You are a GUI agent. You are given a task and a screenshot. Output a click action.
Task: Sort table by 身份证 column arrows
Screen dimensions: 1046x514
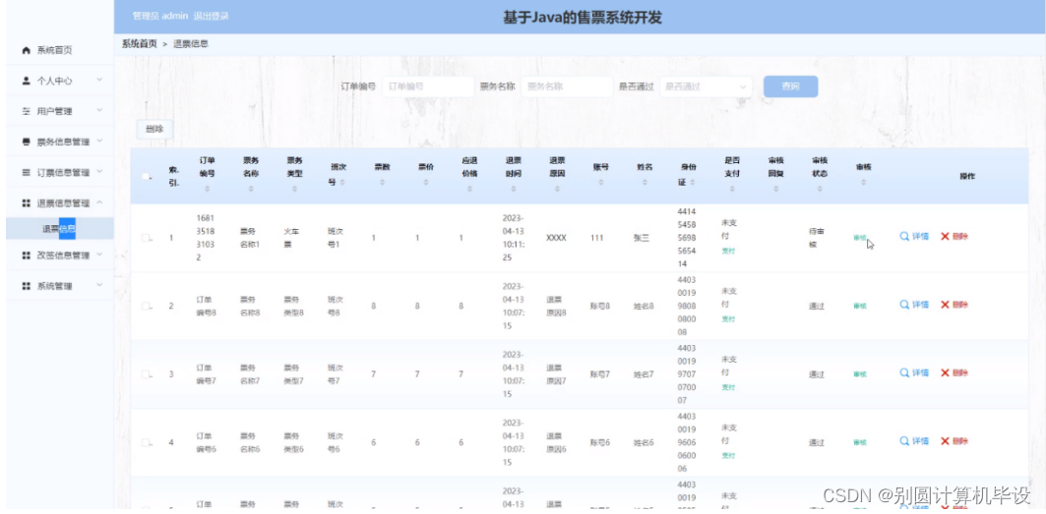693,182
